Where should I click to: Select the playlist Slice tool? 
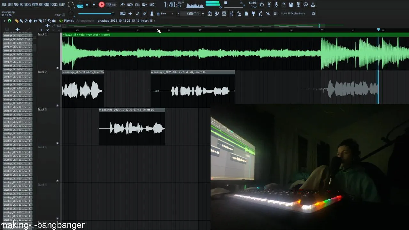(40, 21)
